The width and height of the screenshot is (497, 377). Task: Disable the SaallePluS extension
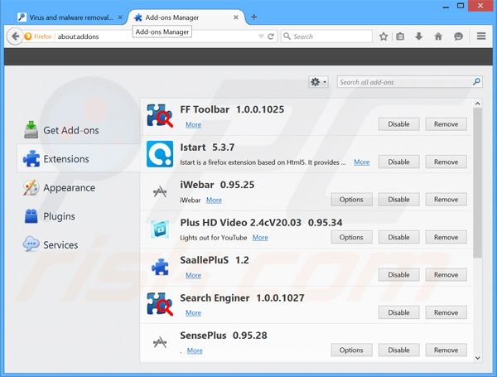(398, 274)
